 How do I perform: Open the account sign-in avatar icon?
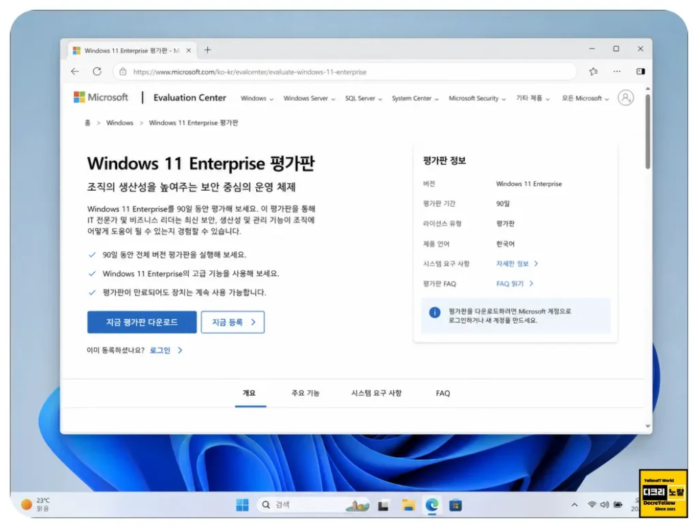point(626,98)
